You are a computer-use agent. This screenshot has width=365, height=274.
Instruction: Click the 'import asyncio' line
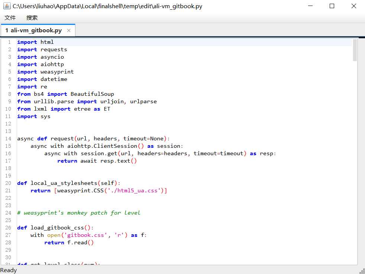click(41, 57)
